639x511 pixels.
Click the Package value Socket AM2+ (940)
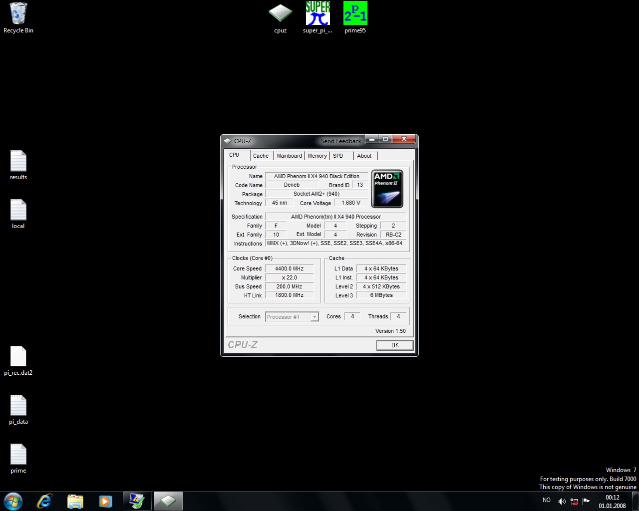pos(317,194)
